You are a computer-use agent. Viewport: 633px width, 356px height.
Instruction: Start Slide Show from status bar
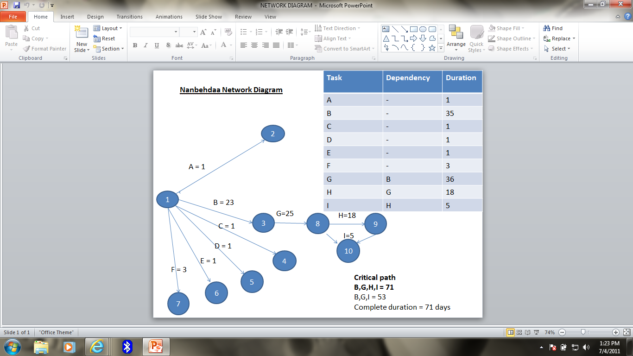(x=536, y=332)
